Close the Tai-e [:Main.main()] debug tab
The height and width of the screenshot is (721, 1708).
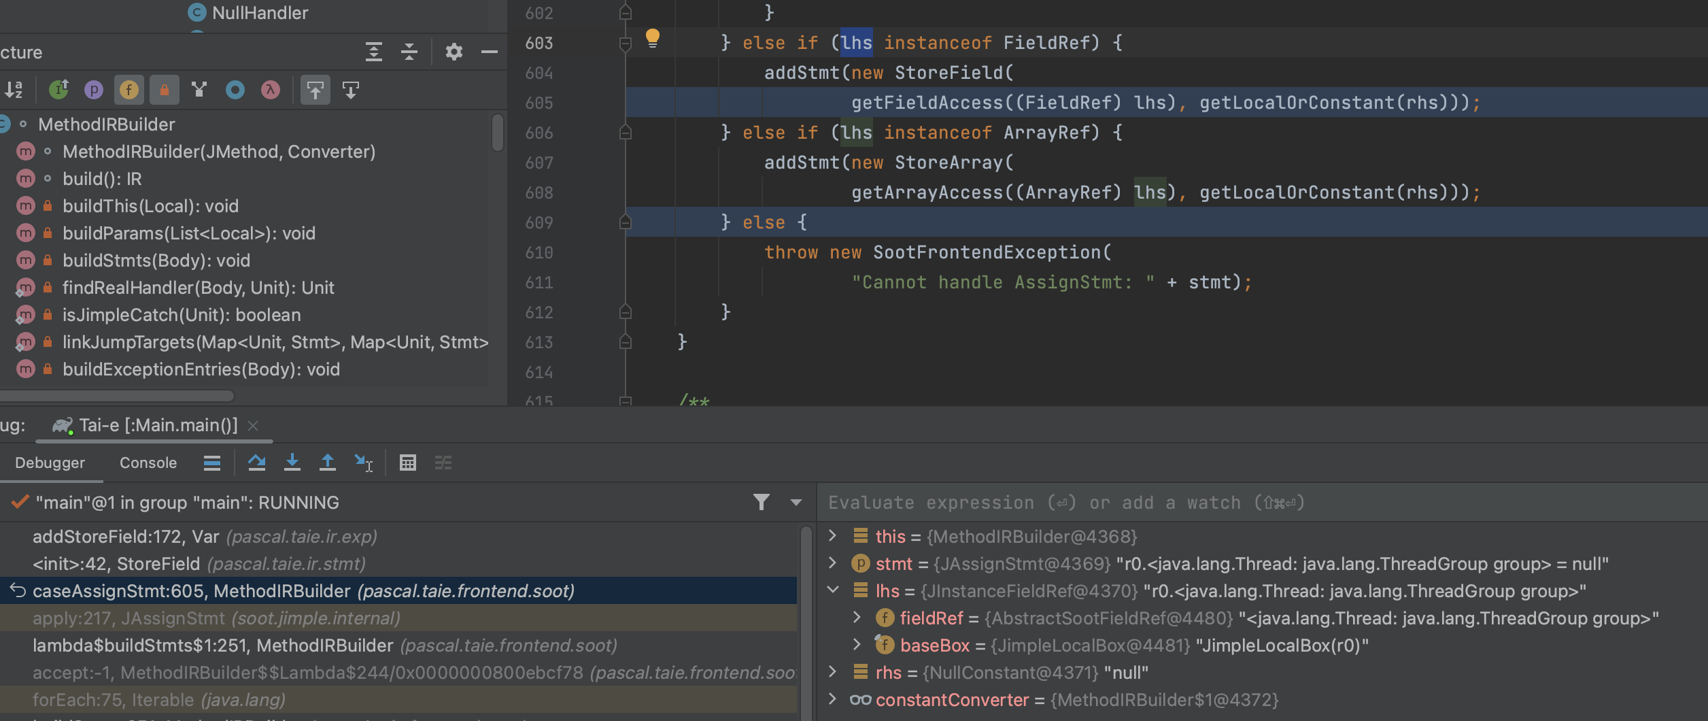253,426
